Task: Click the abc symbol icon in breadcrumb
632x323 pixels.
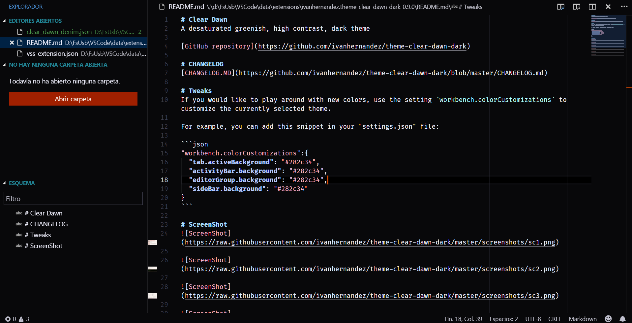Action: [454, 7]
